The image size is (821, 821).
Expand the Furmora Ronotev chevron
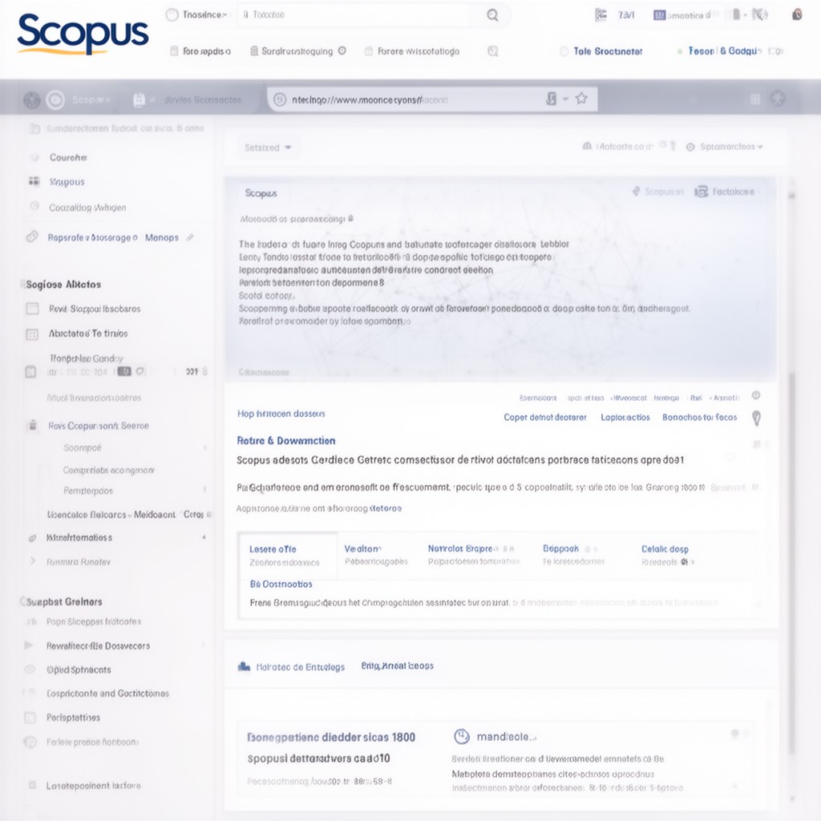pyautogui.click(x=32, y=560)
